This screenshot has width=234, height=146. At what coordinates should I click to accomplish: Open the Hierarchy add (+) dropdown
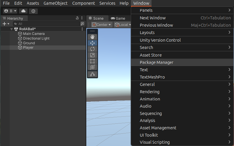(x=6, y=24)
